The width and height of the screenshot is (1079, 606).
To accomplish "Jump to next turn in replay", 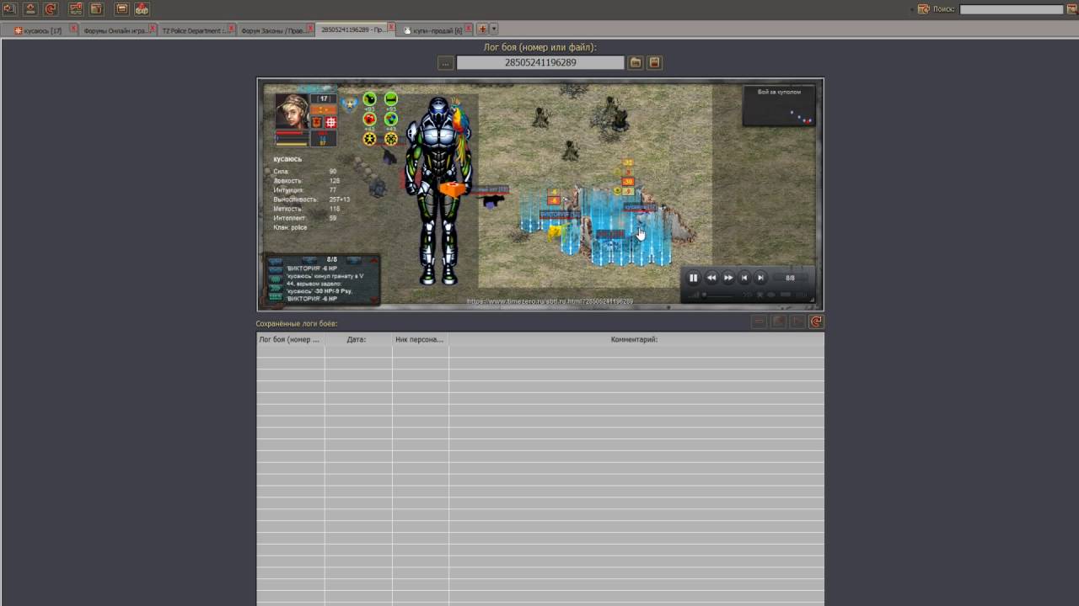I will pos(760,278).
